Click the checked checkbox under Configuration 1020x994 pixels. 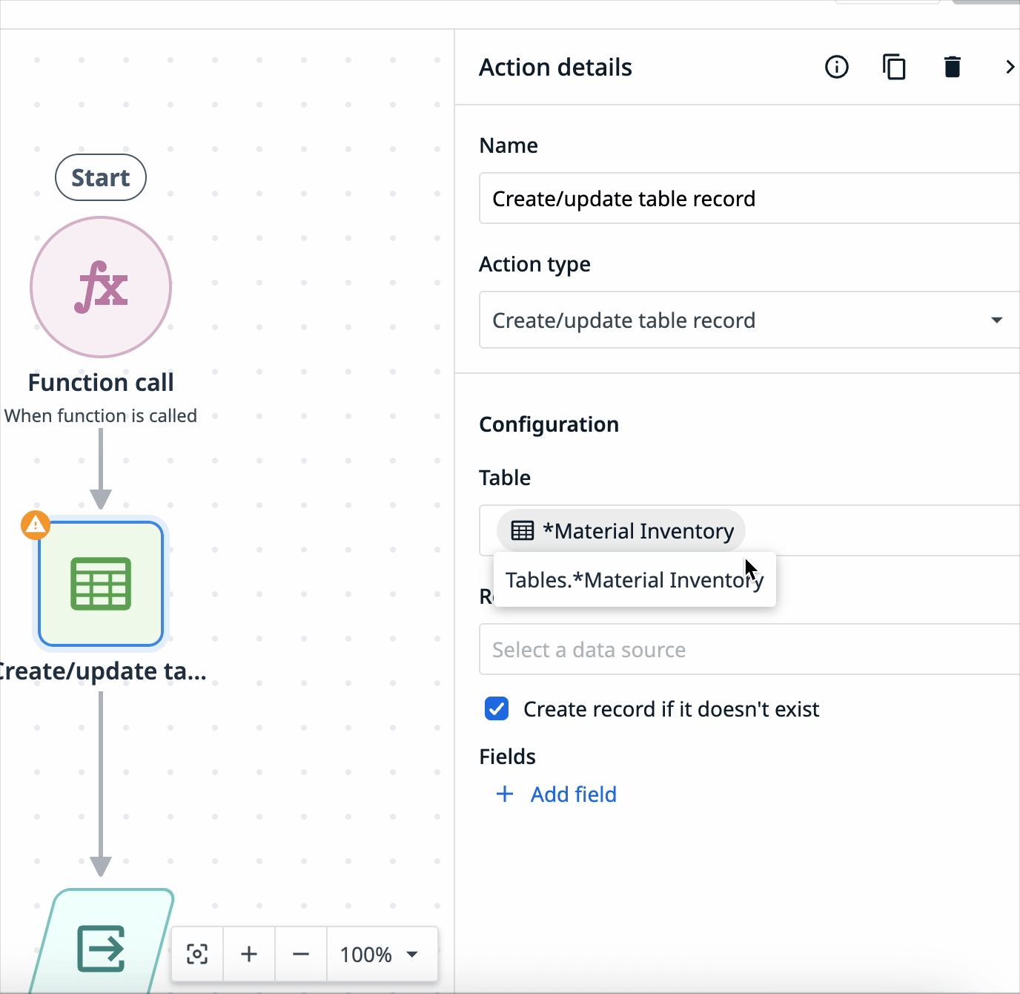click(x=497, y=708)
